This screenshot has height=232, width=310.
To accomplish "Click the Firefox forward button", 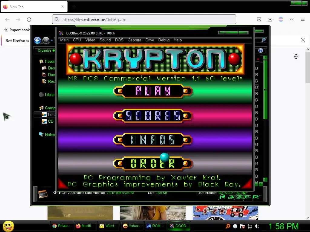I will click(x=18, y=20).
